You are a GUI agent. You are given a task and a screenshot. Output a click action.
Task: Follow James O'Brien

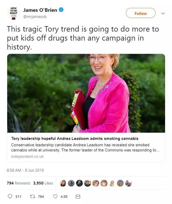(141, 13)
